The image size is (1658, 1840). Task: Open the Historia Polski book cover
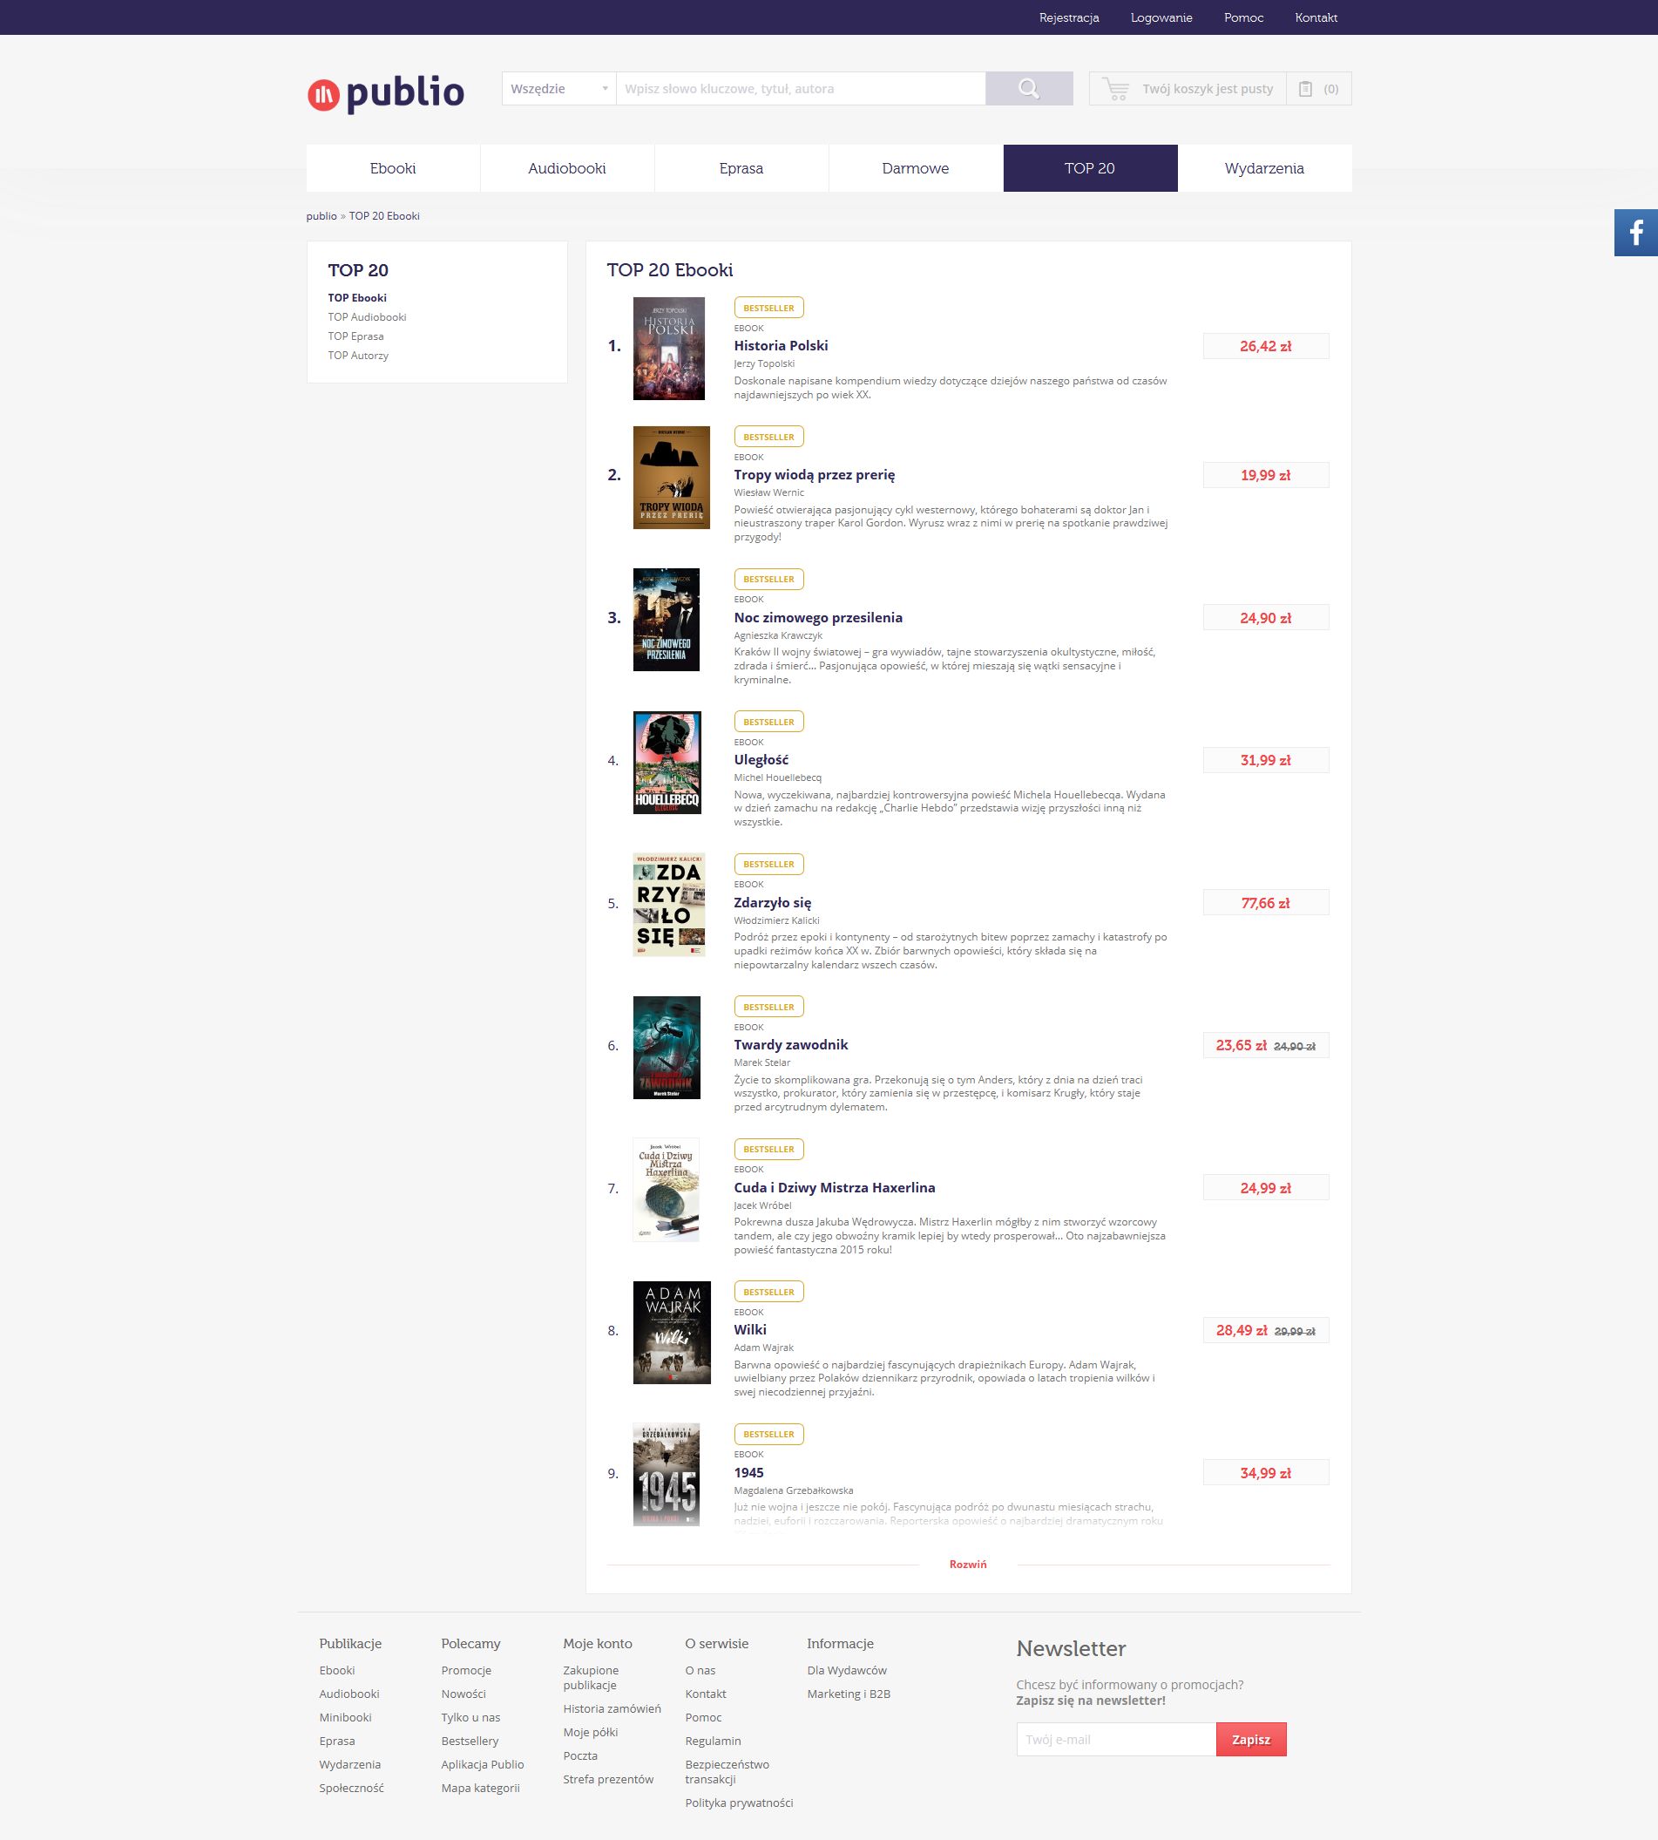point(668,348)
